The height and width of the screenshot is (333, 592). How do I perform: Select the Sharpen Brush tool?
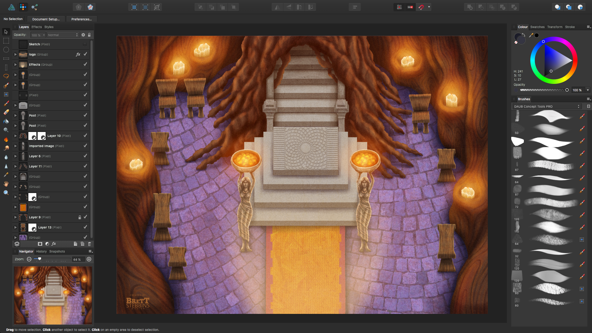pyautogui.click(x=6, y=166)
